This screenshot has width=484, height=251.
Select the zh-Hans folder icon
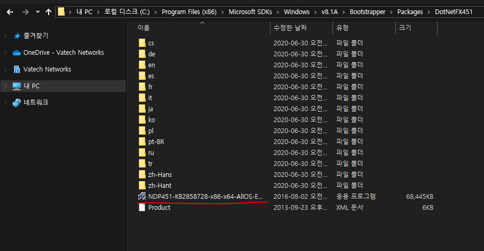click(x=142, y=174)
